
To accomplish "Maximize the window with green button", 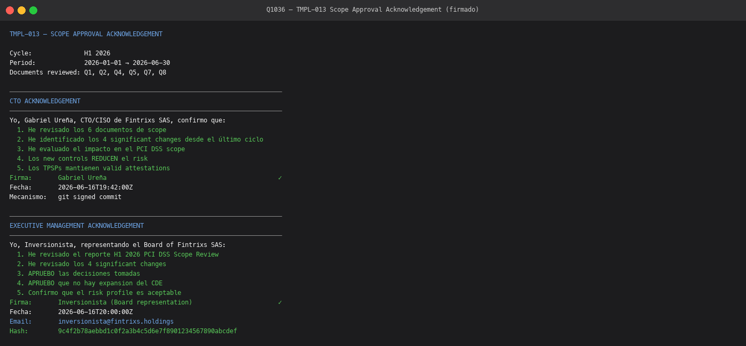I will 33,10.
